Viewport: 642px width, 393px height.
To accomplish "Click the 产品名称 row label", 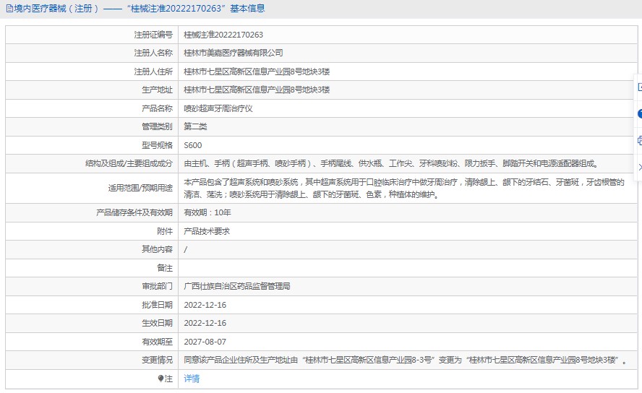I will (x=157, y=108).
